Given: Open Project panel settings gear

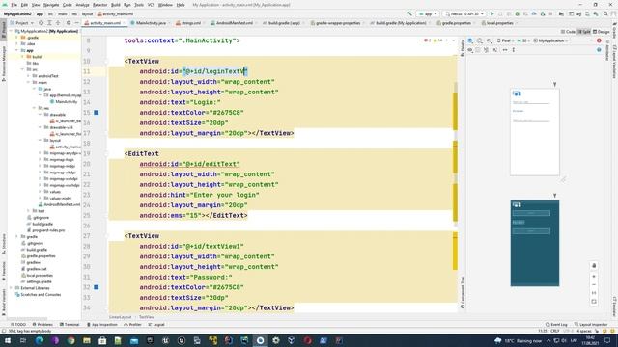Looking at the screenshot, I should click(x=69, y=23).
